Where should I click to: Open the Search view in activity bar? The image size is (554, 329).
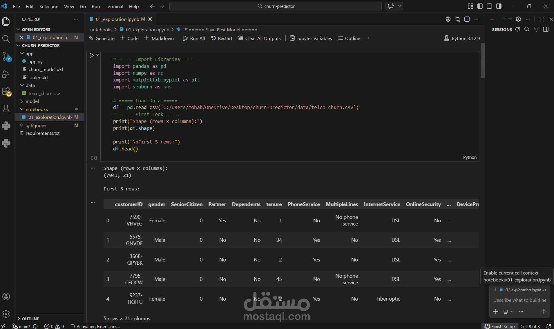(6, 39)
